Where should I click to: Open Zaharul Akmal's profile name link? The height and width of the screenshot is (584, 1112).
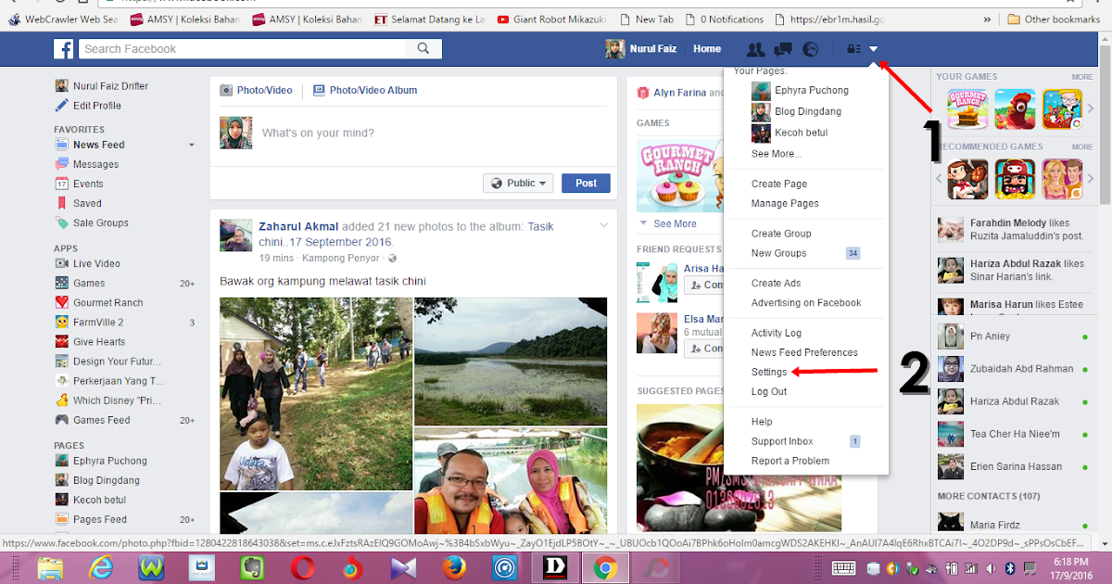coord(298,226)
